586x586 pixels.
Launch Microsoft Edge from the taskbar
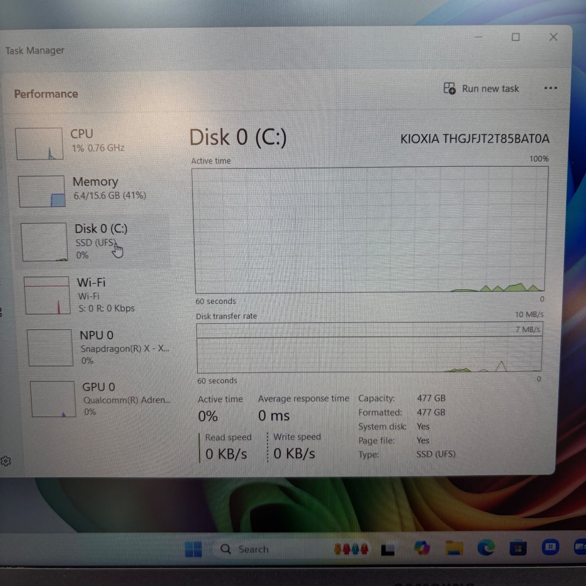485,549
